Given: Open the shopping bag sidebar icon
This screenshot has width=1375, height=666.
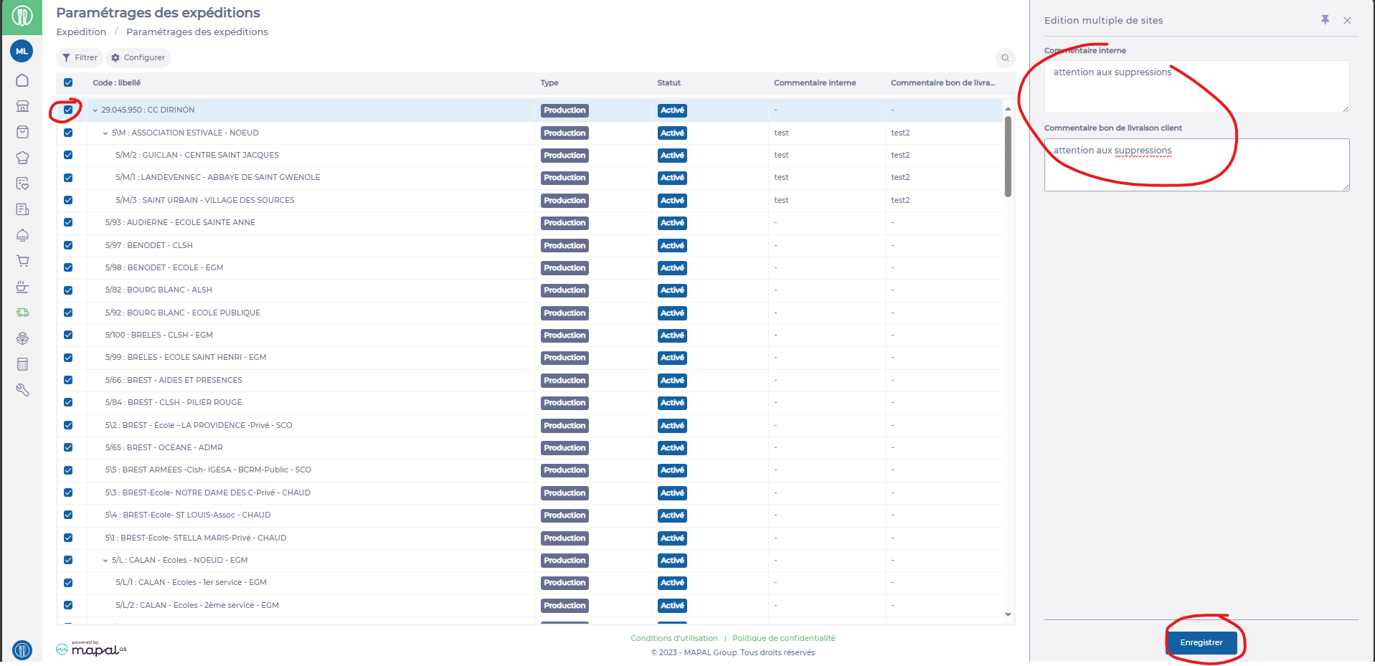Looking at the screenshot, I should (x=22, y=132).
